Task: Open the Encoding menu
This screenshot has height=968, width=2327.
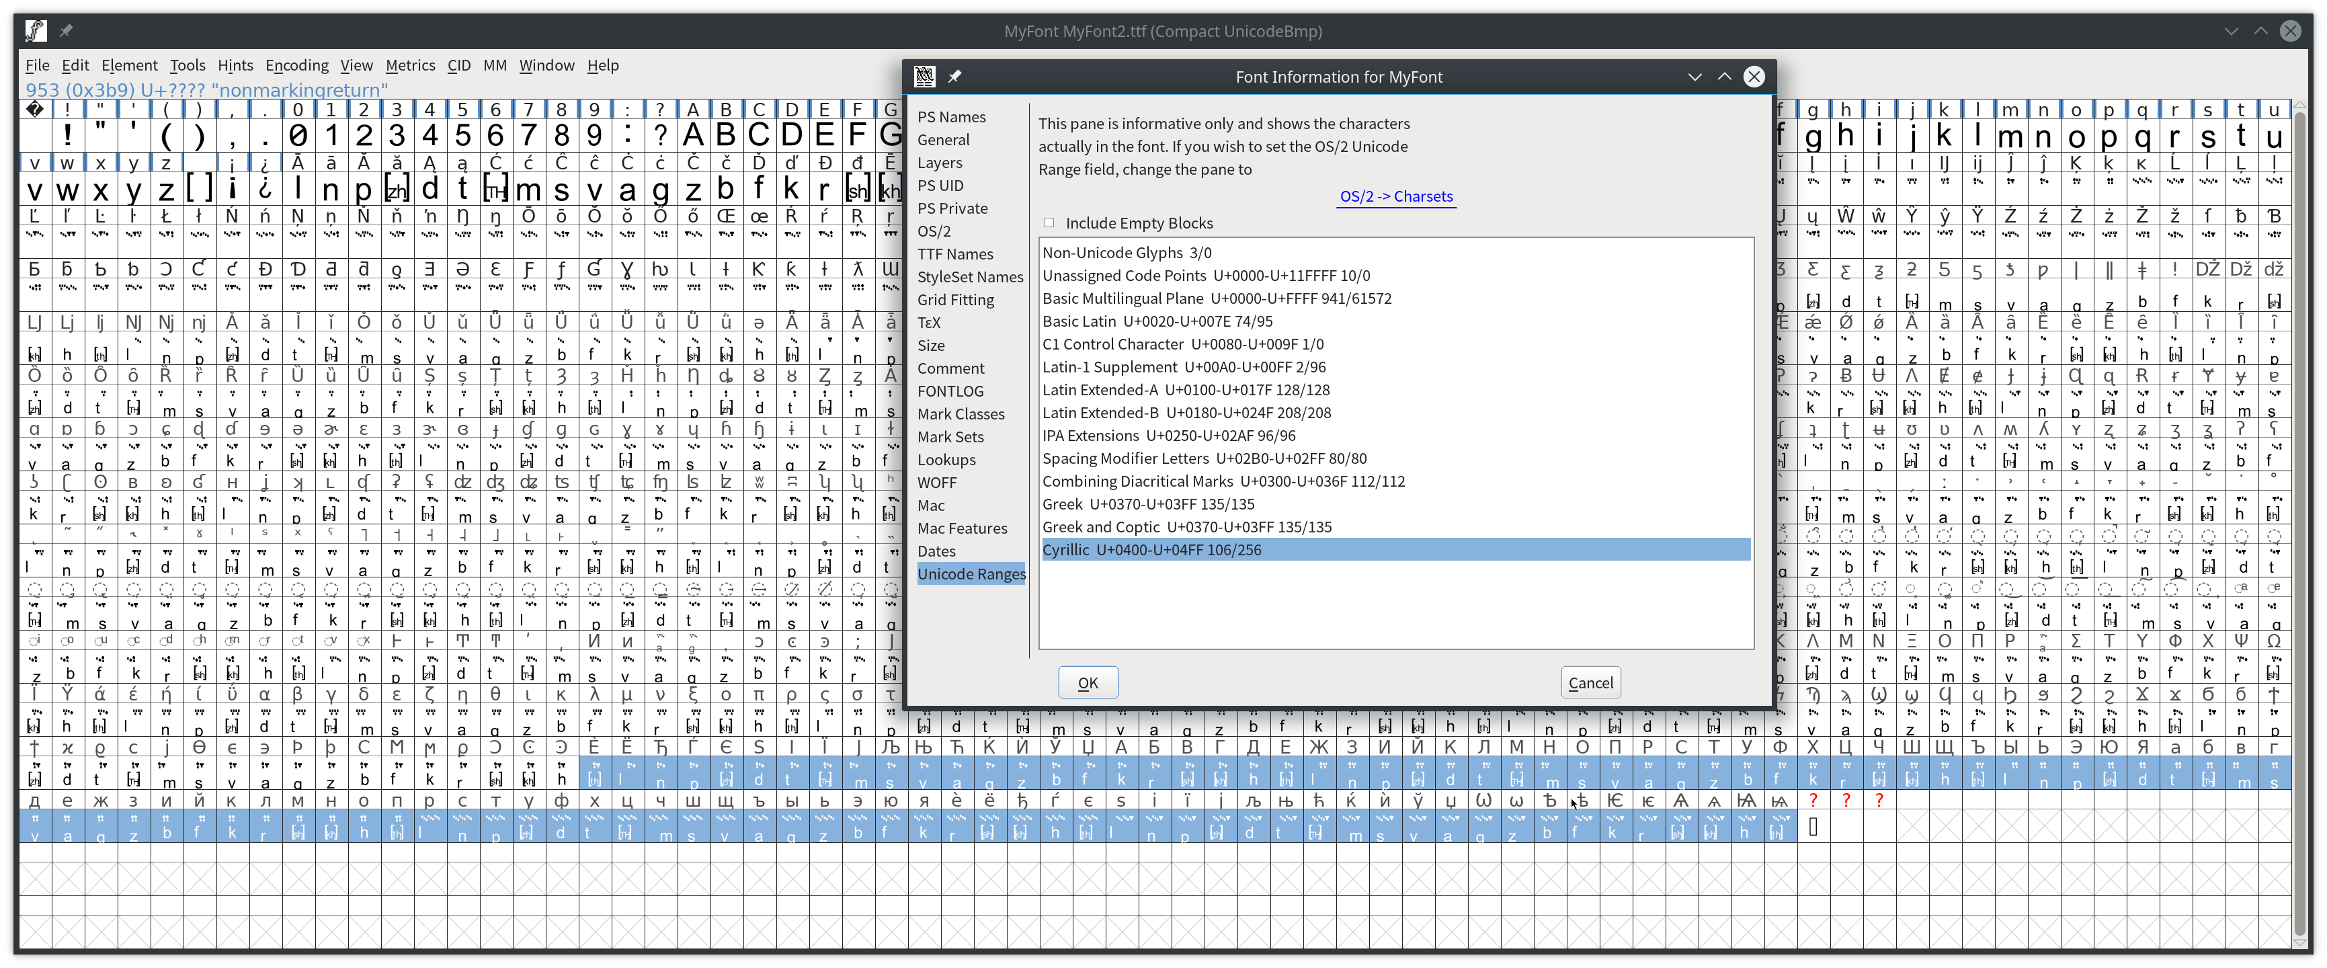Action: tap(296, 65)
